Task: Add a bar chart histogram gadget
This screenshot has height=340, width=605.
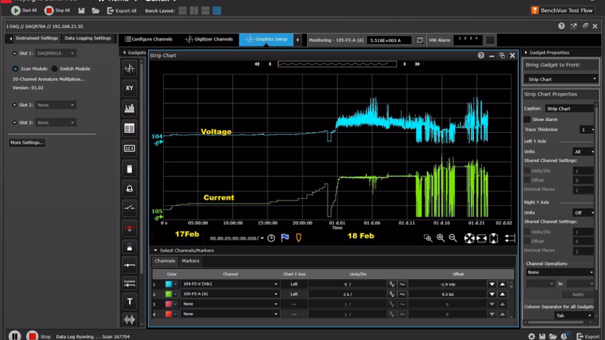Action: 129,108
